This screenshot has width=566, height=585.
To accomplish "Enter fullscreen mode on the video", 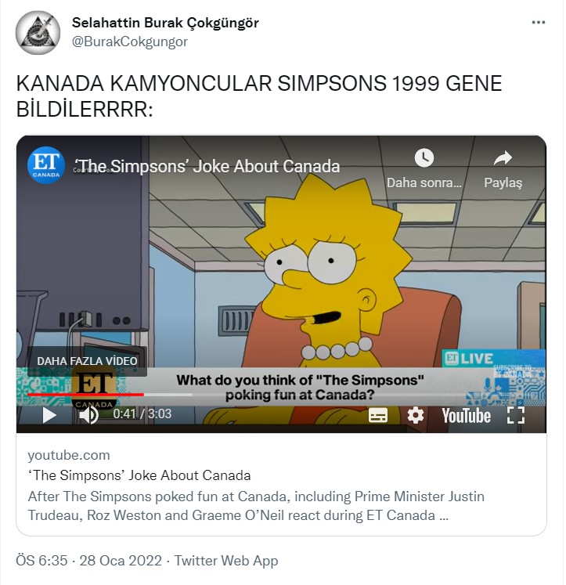I will click(x=516, y=415).
